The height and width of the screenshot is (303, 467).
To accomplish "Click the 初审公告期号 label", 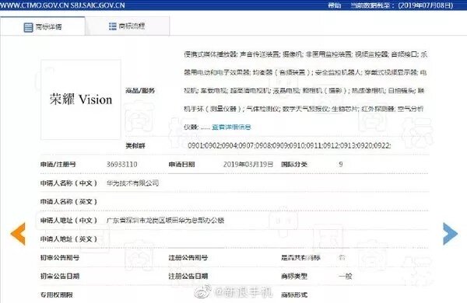I will pos(60,257).
